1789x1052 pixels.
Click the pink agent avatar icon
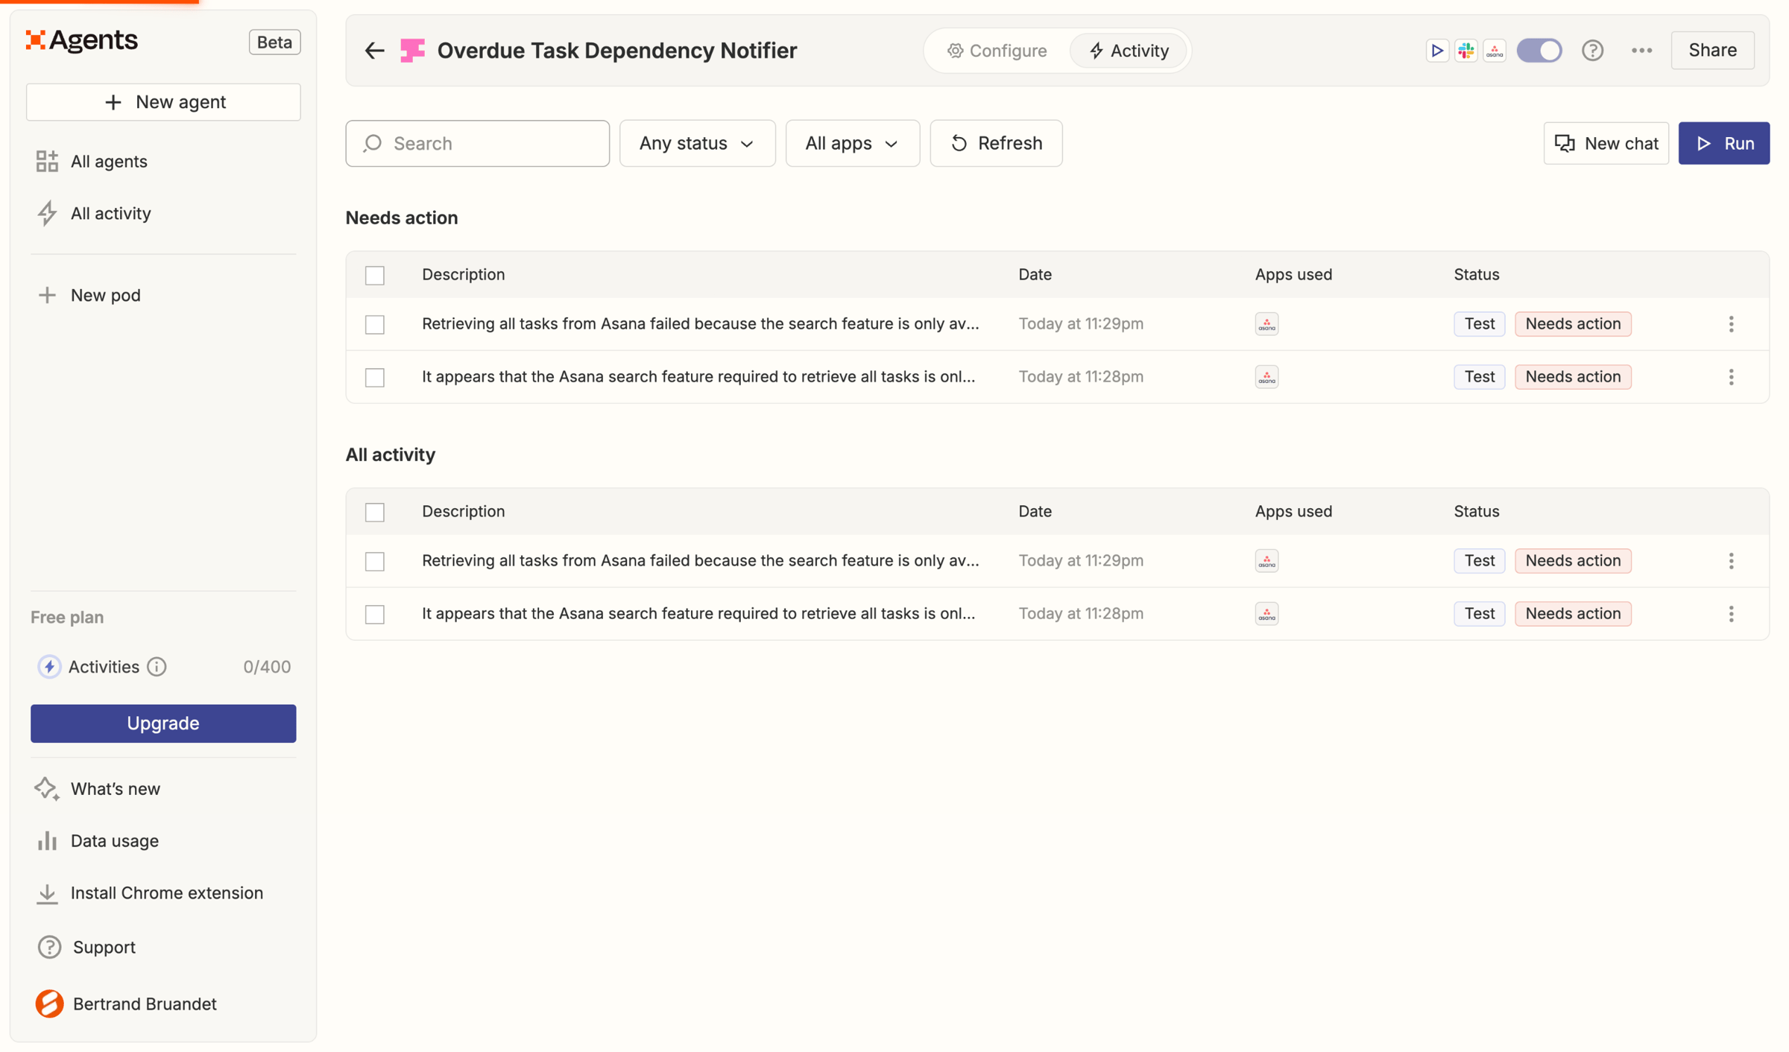click(x=412, y=51)
